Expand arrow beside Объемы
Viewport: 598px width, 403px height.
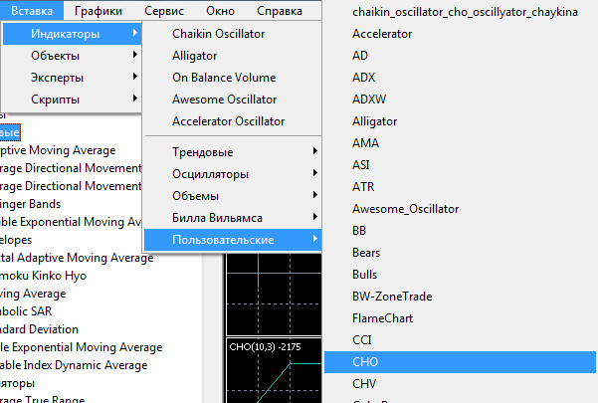[315, 195]
